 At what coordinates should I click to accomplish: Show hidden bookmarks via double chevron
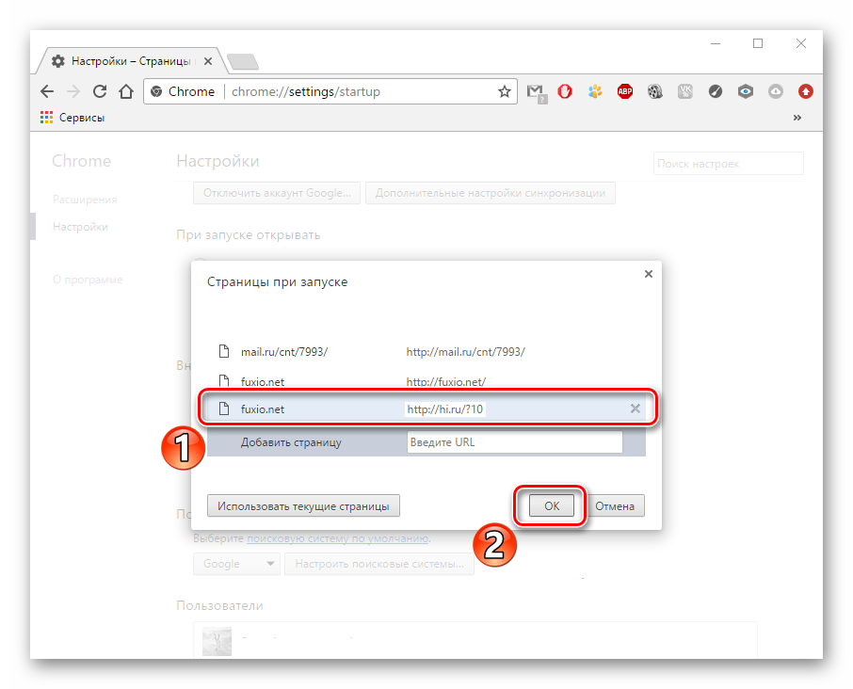tap(797, 118)
